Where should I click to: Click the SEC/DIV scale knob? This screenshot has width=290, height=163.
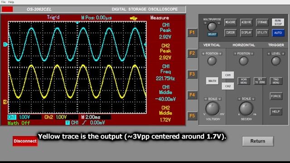point(246,108)
